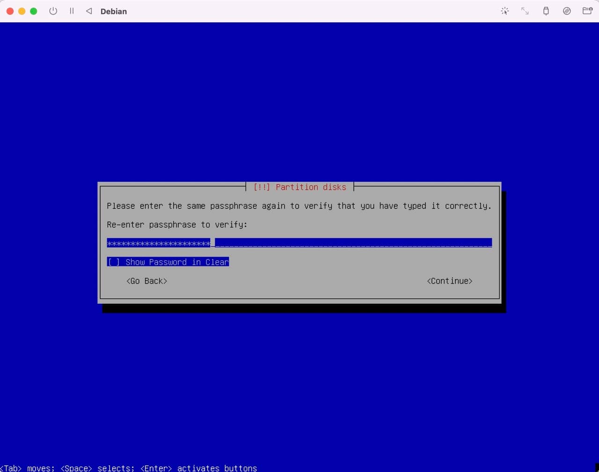599x472 pixels.
Task: Click the Debian window title text
Action: point(114,11)
